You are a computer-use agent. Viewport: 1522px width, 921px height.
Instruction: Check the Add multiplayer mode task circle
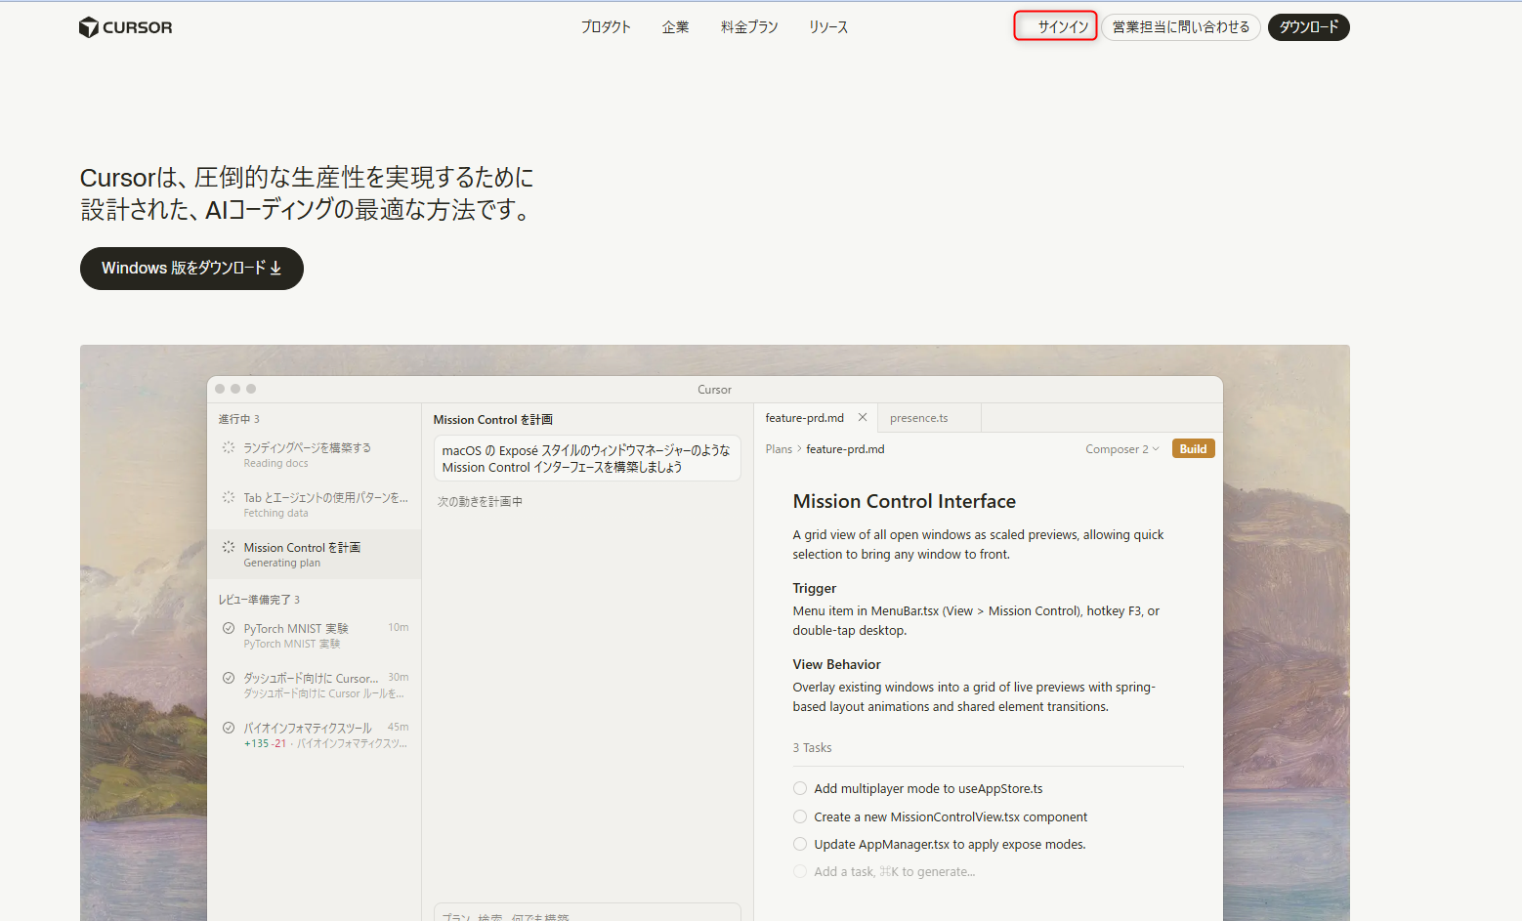point(800,789)
